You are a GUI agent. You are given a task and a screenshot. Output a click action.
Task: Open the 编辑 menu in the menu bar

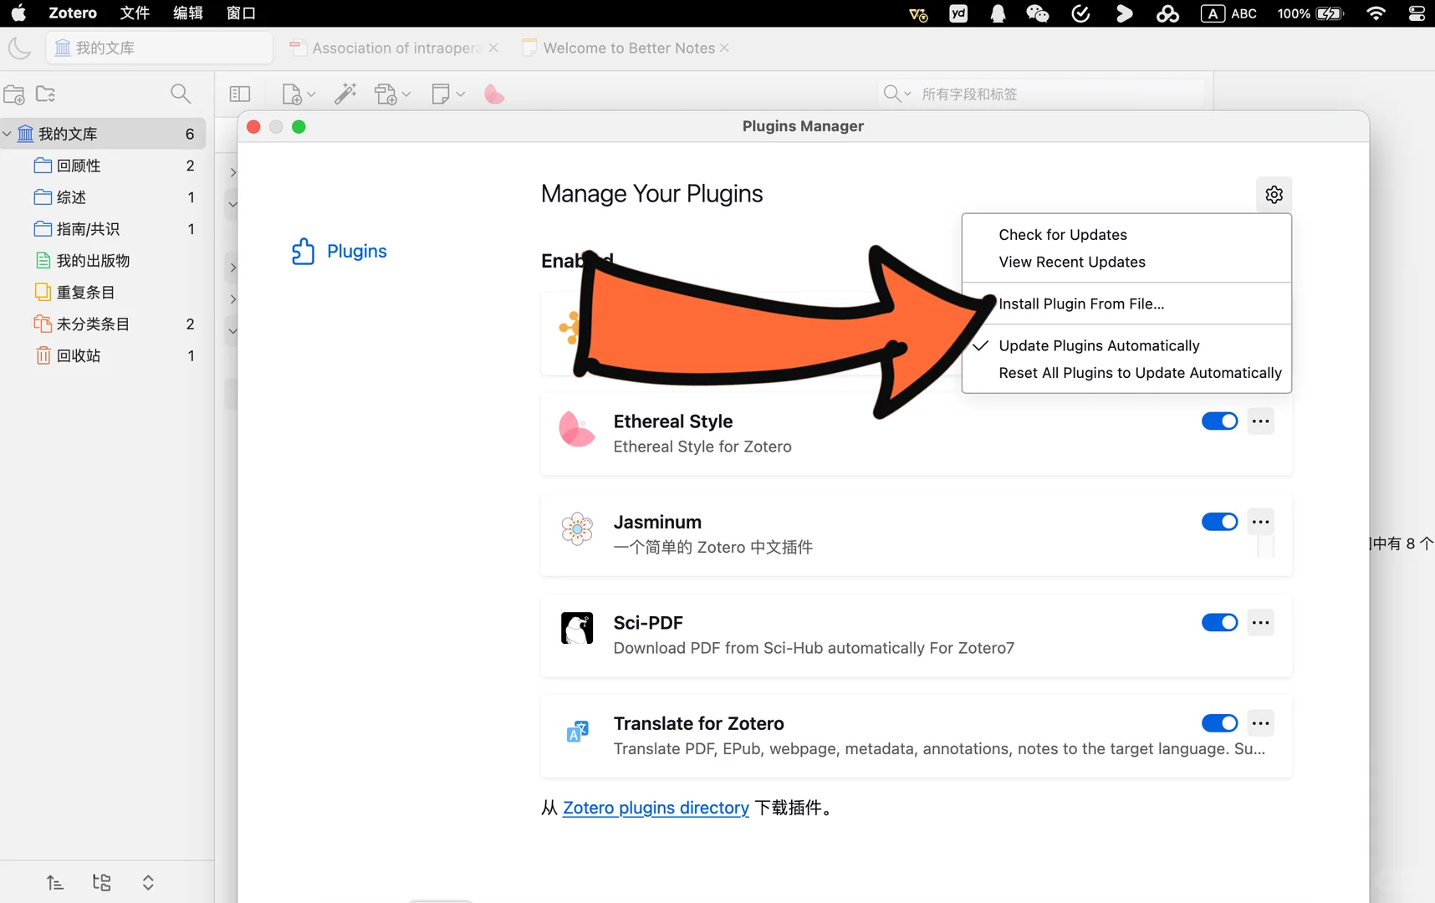[x=188, y=13]
